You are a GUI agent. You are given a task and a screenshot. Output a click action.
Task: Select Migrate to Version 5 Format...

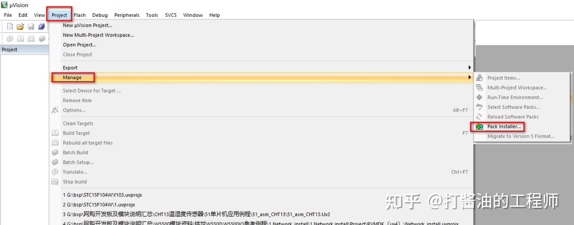(522, 136)
